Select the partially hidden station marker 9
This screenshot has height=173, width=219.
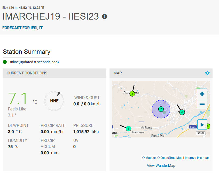click(x=208, y=126)
